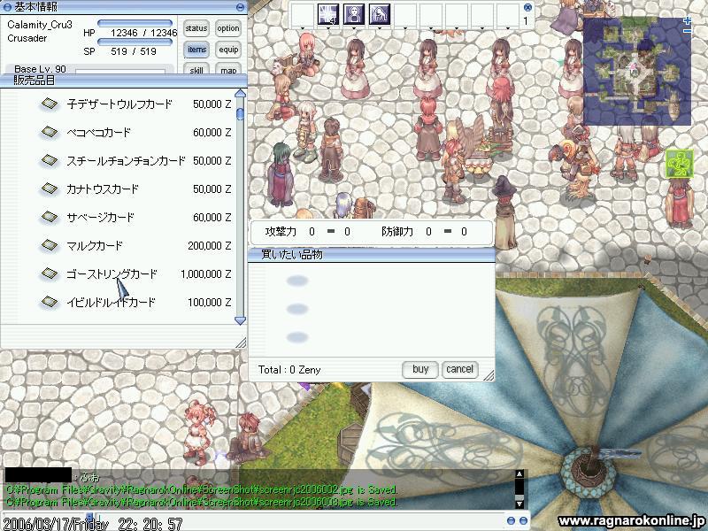Zoom out minimap with minus icon

pos(688,31)
